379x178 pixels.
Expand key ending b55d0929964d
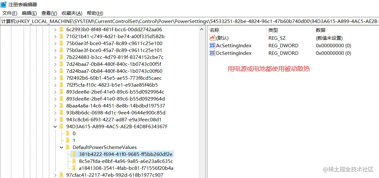(55, 99)
